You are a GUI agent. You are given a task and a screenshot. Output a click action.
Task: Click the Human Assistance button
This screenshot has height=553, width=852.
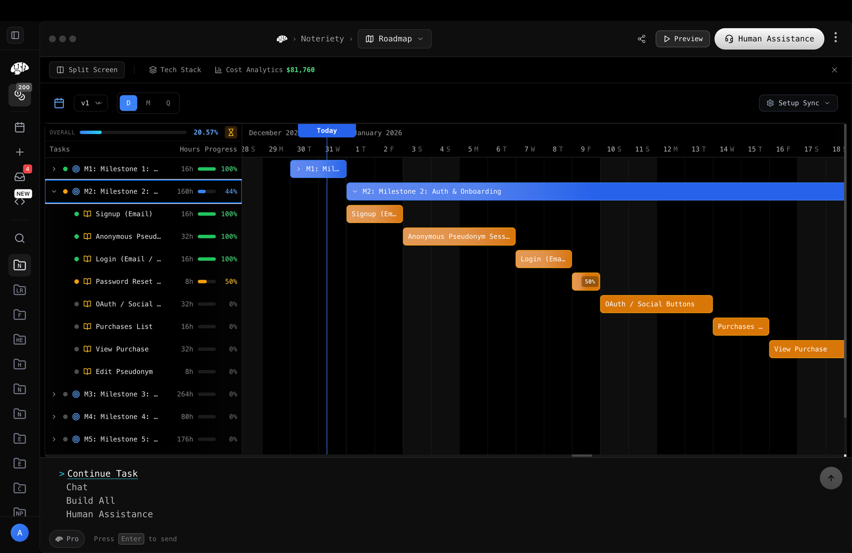pyautogui.click(x=769, y=39)
